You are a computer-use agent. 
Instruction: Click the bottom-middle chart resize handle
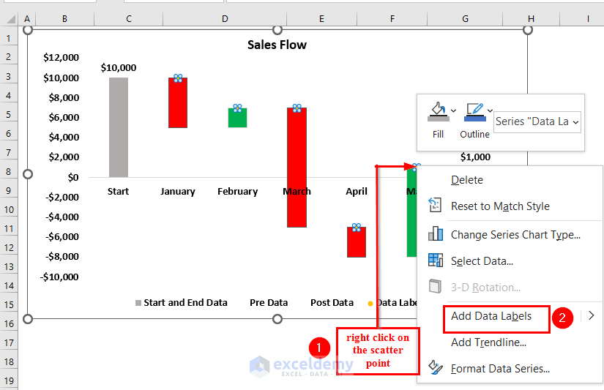pyautogui.click(x=277, y=319)
